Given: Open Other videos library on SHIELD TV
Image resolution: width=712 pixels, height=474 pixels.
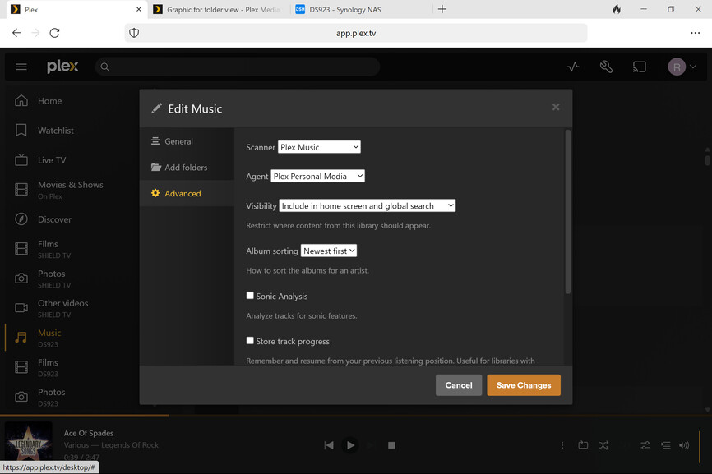Looking at the screenshot, I should tap(62, 308).
